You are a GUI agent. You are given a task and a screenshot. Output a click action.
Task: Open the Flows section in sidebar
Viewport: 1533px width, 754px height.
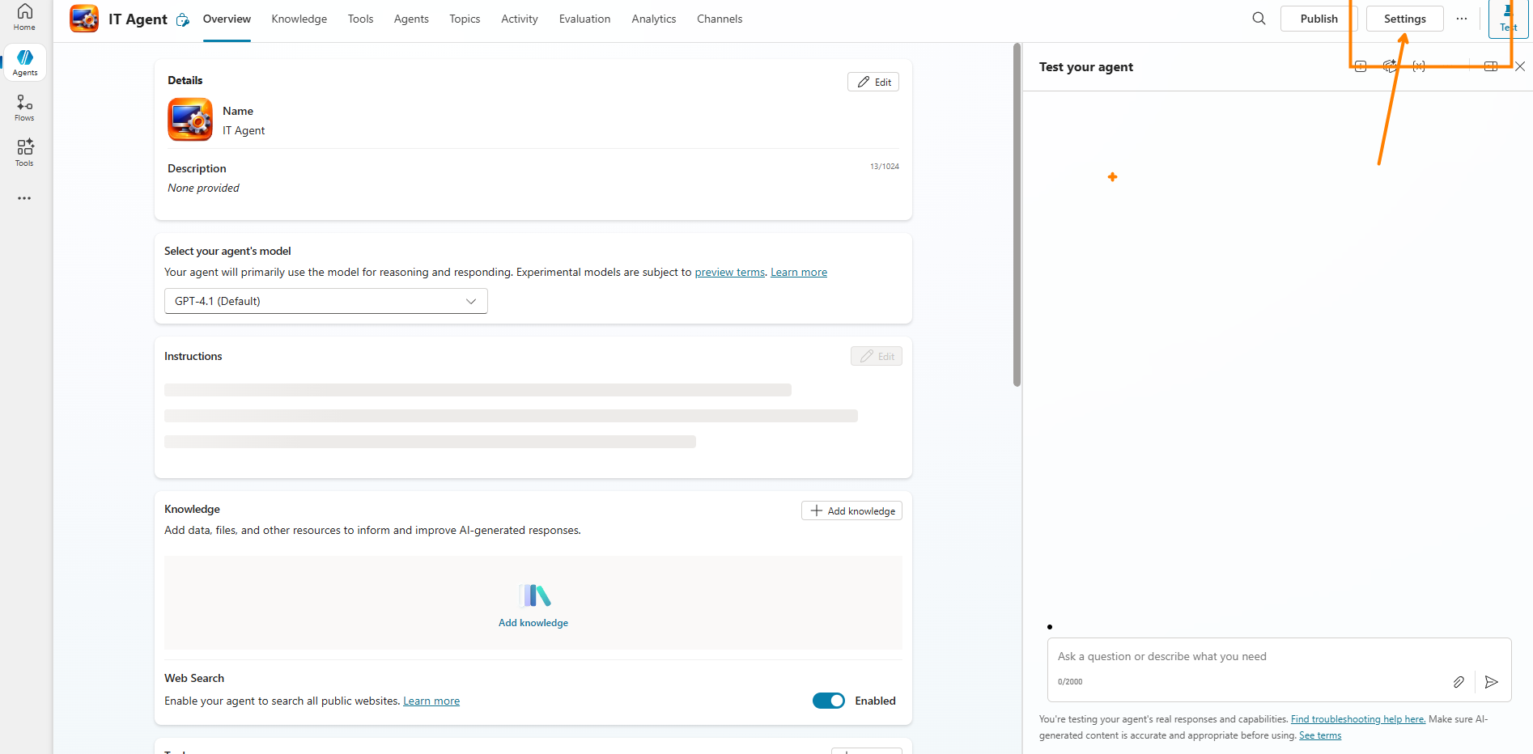(24, 108)
